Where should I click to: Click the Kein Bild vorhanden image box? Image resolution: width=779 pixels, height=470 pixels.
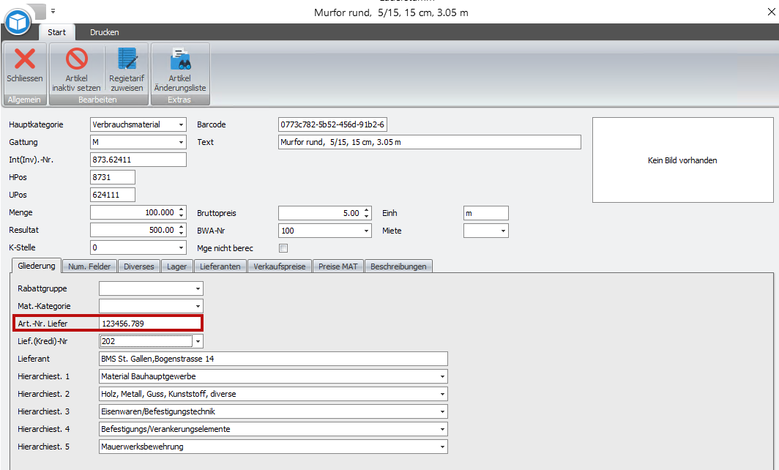coord(682,160)
